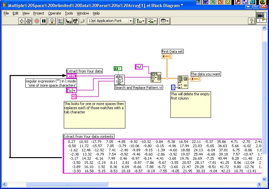The height and width of the screenshot is (189, 269).
Task: Open the Operate menu
Action: [54, 13]
